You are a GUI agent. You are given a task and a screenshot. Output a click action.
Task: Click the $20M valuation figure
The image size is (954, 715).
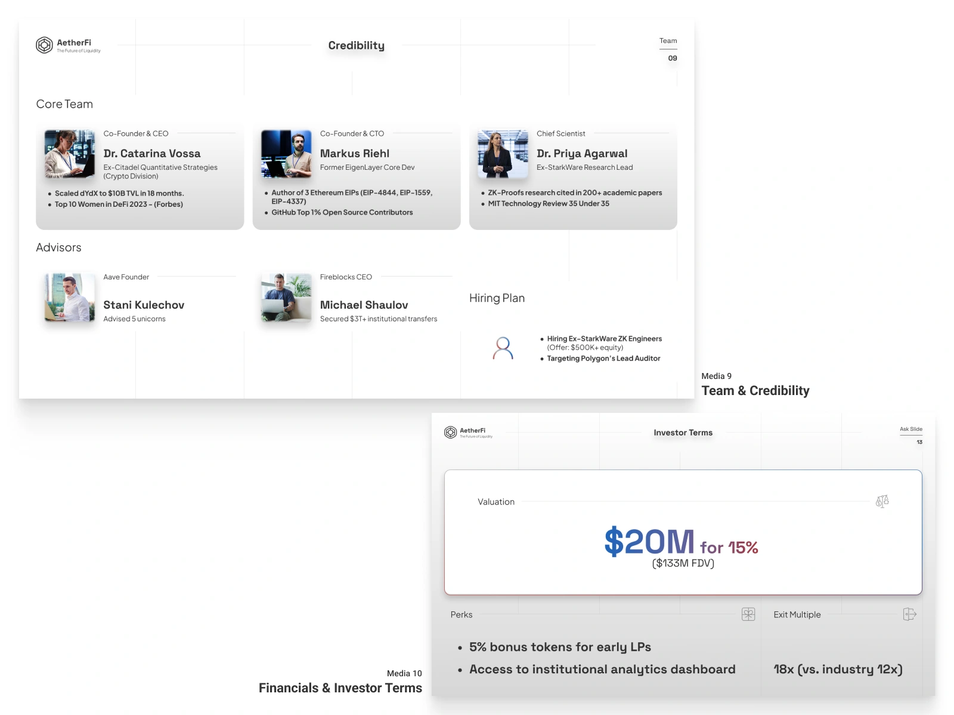pos(649,542)
